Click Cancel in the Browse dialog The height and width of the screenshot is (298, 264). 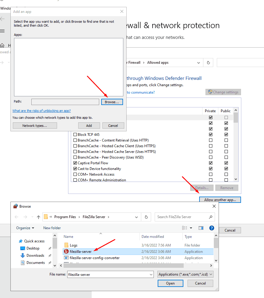point(200,283)
